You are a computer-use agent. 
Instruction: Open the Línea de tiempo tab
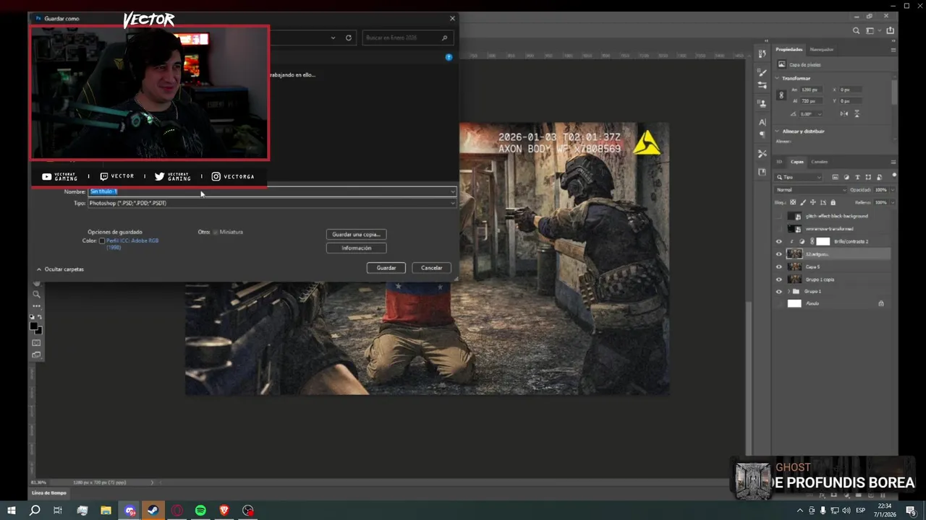[x=49, y=493]
